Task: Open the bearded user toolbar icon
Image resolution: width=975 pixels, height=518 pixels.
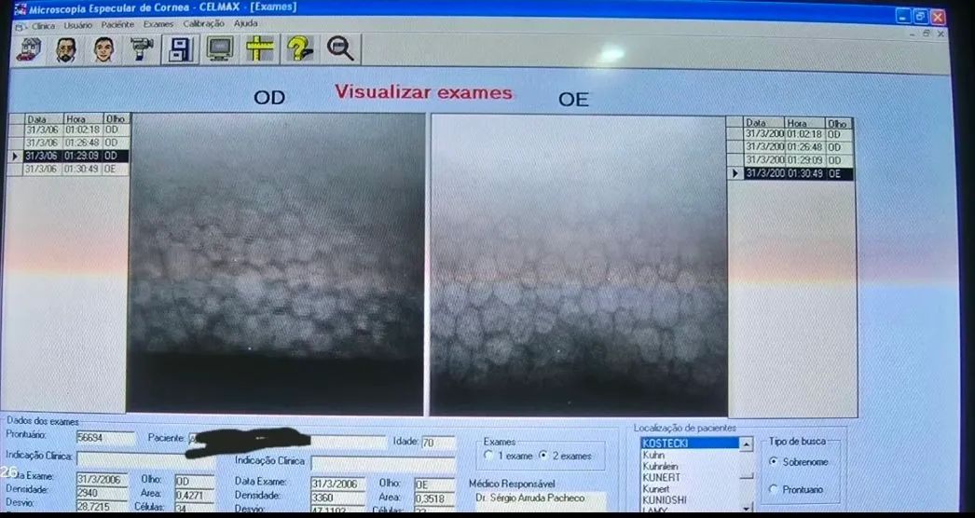Action: (66, 49)
